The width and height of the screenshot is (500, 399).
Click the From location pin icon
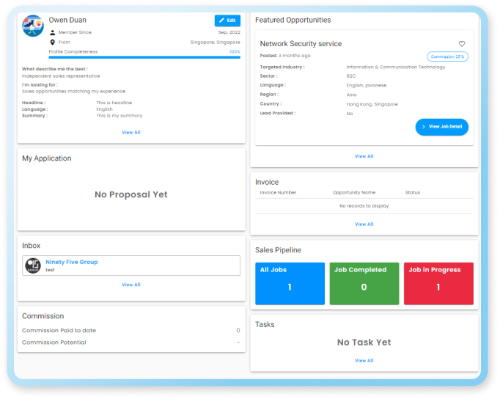tap(53, 42)
